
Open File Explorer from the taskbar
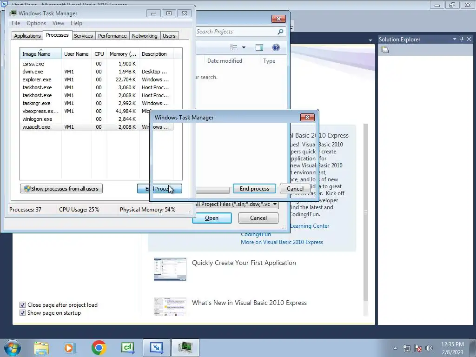coord(41,348)
